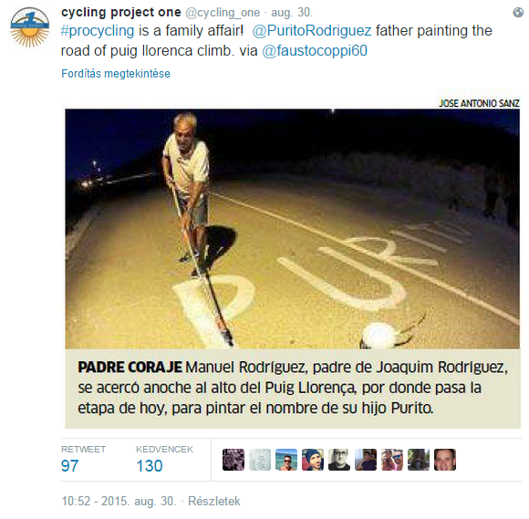Open the beach sunglasses man avatar
The width and height of the screenshot is (529, 519).
point(286,460)
